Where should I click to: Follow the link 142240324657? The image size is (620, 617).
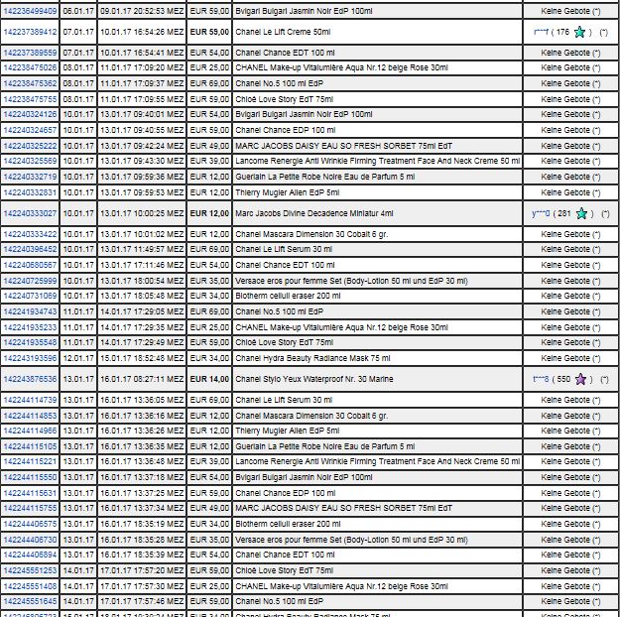click(30, 130)
